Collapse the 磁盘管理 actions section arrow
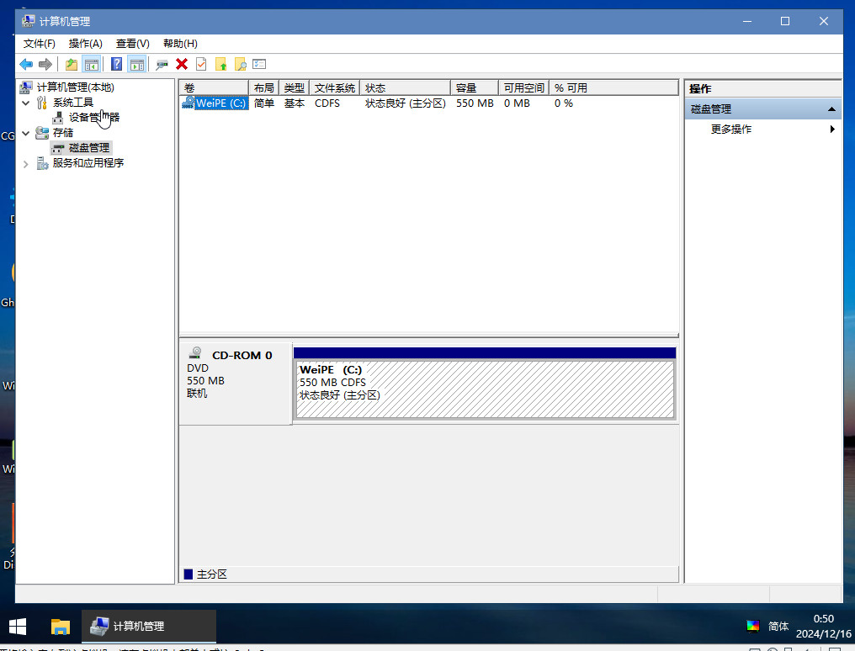 (x=831, y=109)
